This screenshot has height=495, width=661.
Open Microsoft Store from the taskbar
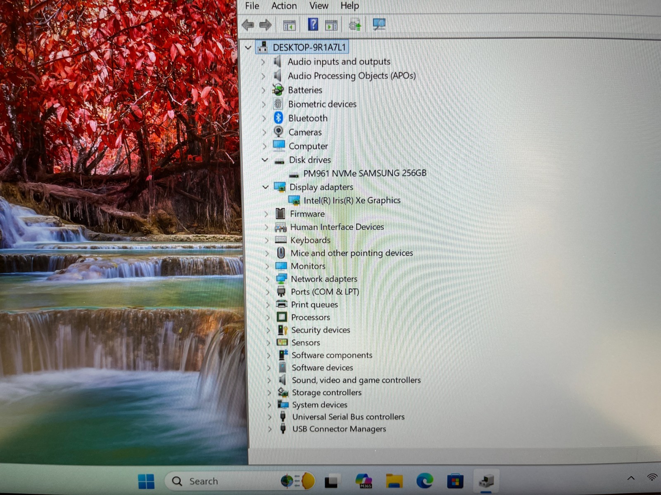455,481
